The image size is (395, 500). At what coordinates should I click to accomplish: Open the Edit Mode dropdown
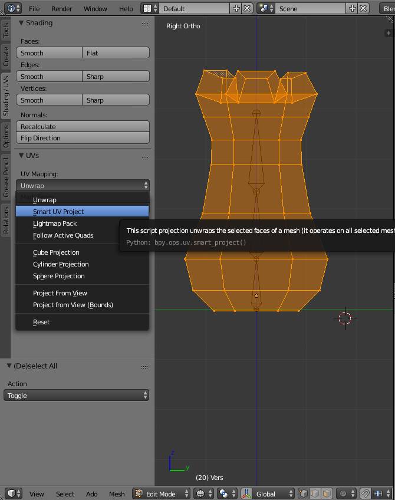pos(161,494)
